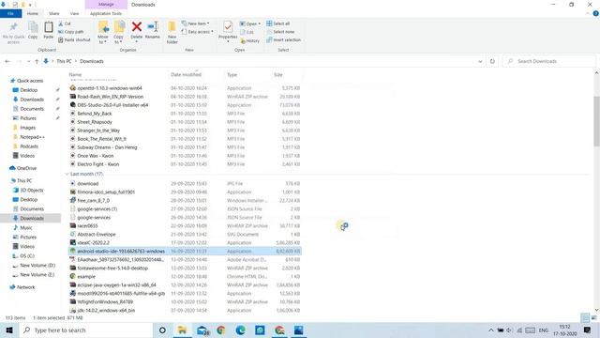Screen dimensions: 600x338
Task: Open OneDrive in the navigation pane
Action: (x=26, y=168)
